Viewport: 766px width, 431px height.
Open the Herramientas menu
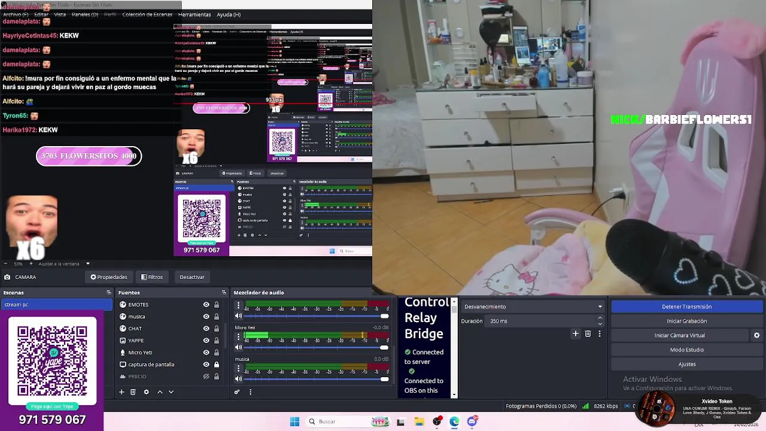coord(194,14)
